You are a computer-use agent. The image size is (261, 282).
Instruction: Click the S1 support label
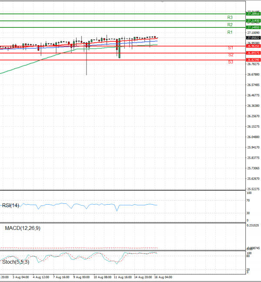(x=231, y=48)
